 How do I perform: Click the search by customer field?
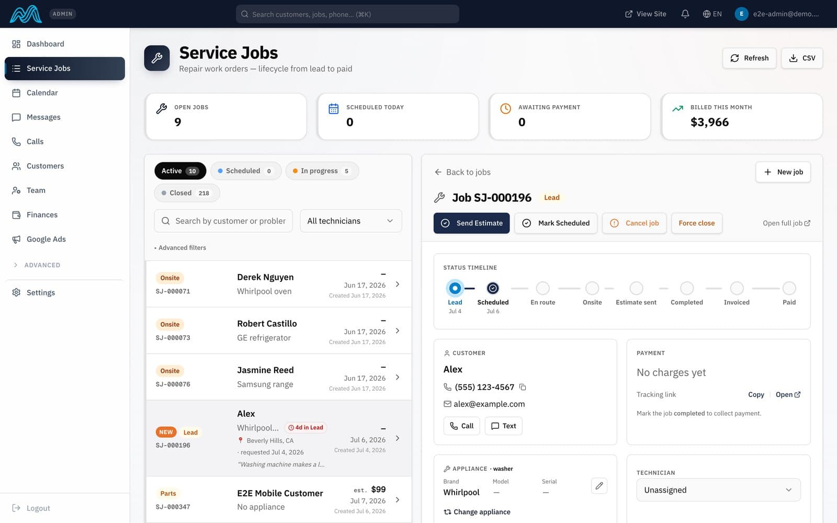click(223, 221)
